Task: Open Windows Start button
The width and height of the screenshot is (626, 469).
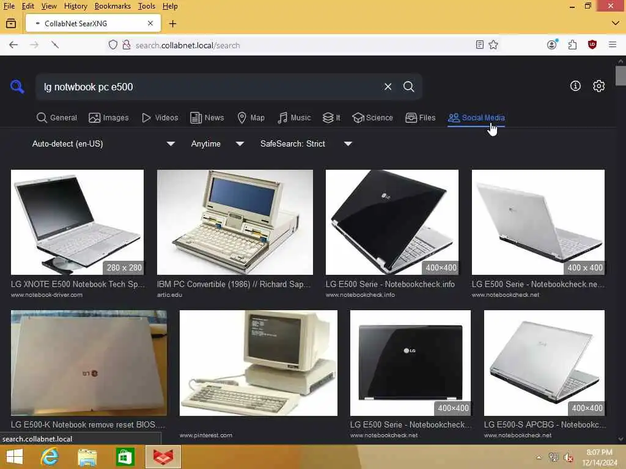Action: 15,457
